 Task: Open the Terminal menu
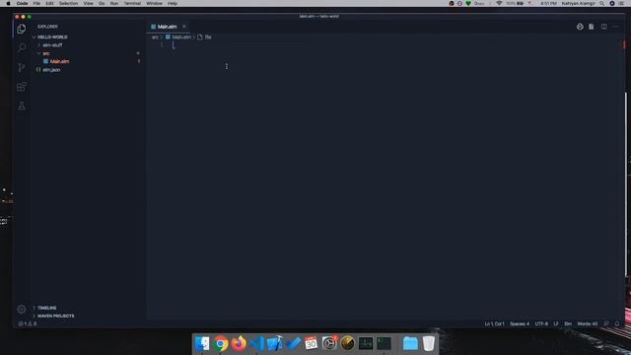coord(132,3)
